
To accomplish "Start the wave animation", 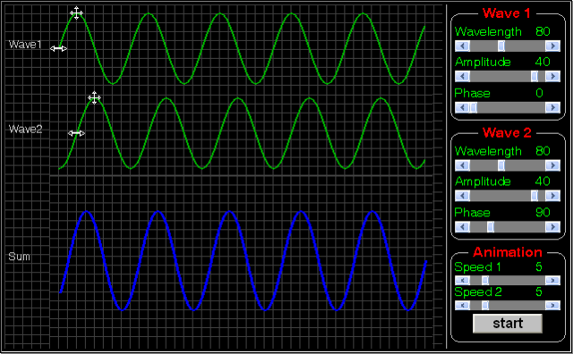I will 508,324.
